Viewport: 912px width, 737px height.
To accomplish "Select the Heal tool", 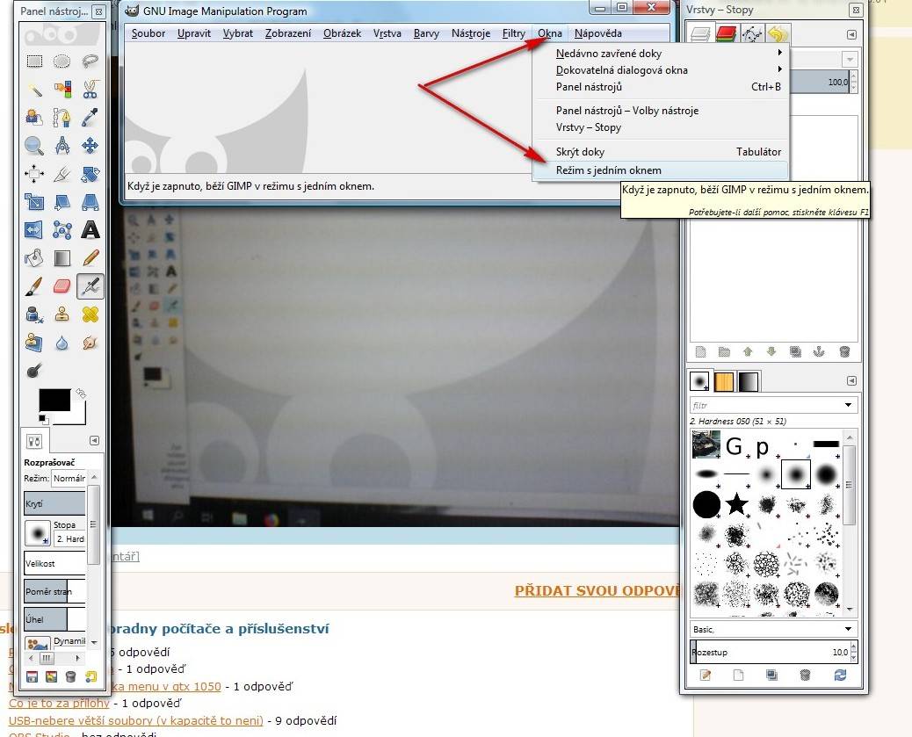I will coord(90,314).
